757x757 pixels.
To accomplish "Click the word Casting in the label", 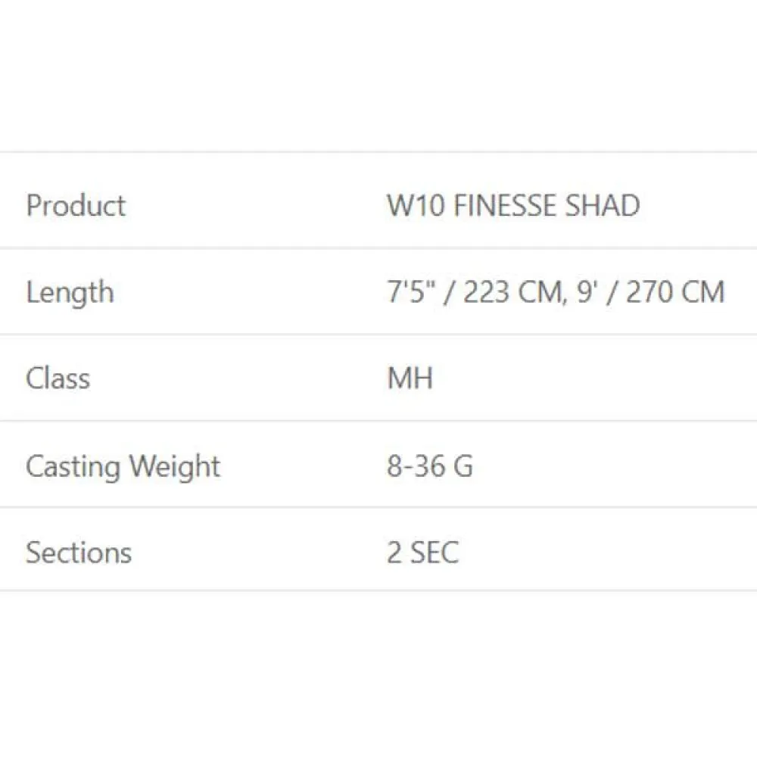I will coord(72,466).
